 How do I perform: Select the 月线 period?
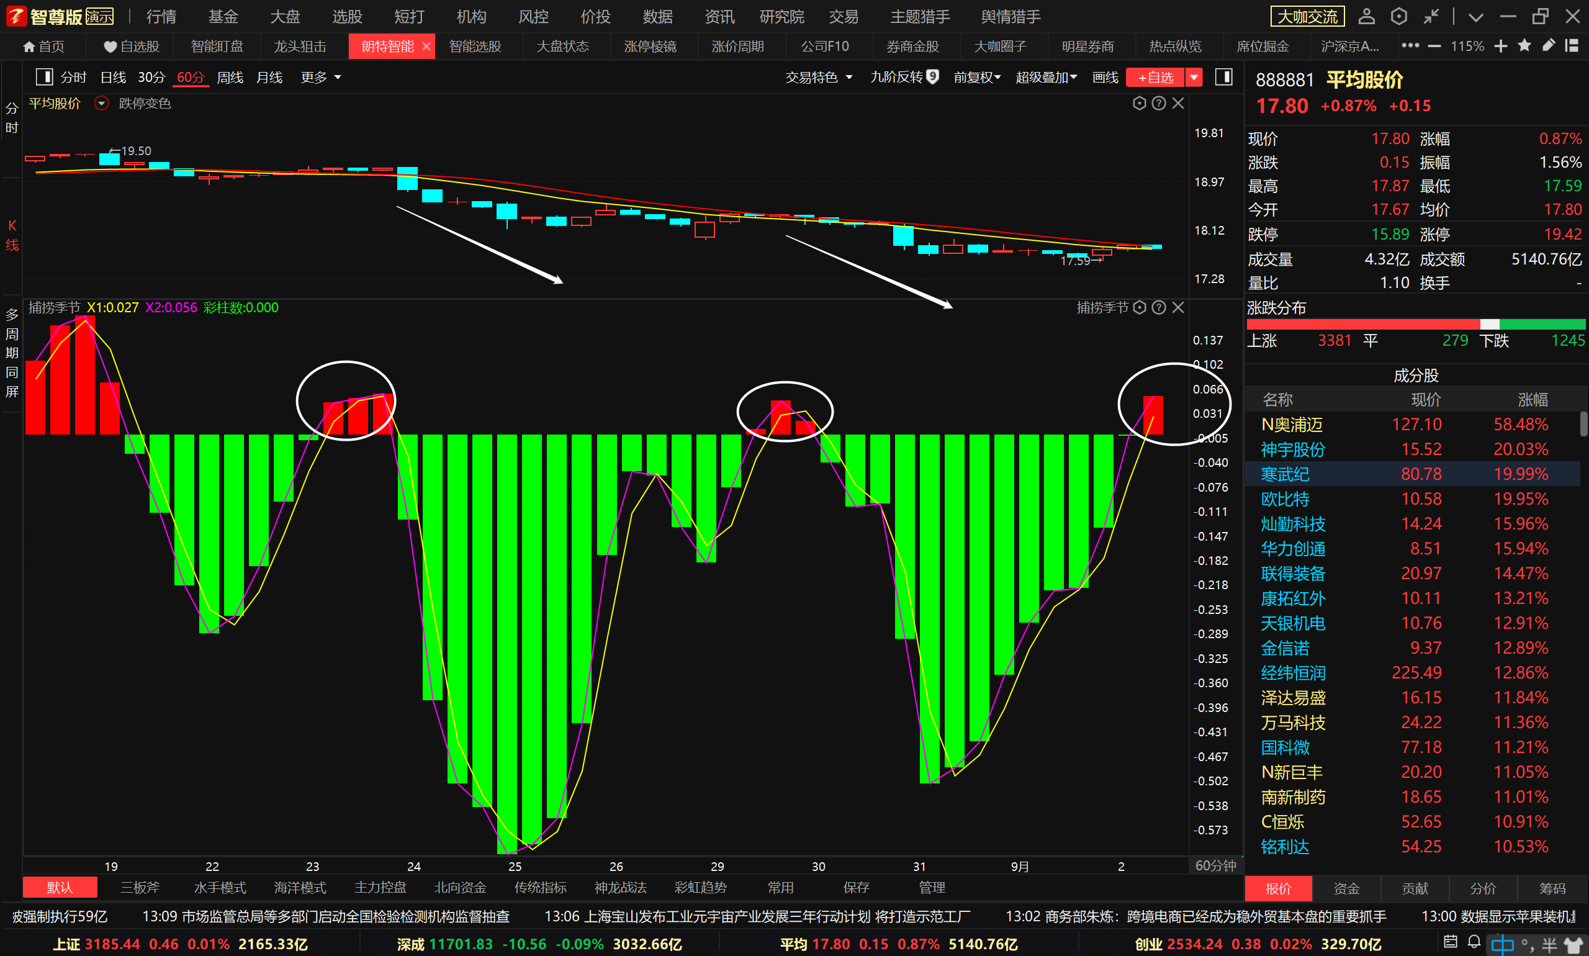tap(269, 78)
